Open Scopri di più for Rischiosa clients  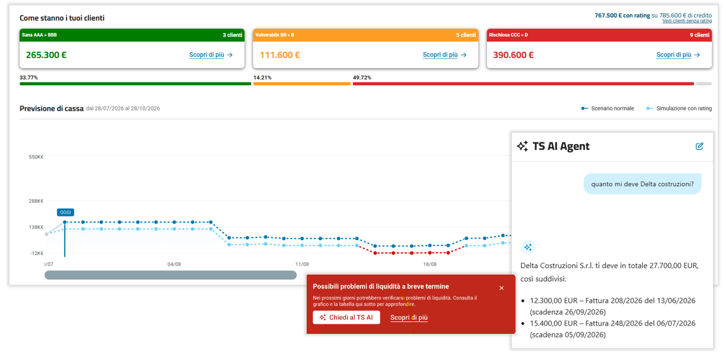(674, 55)
